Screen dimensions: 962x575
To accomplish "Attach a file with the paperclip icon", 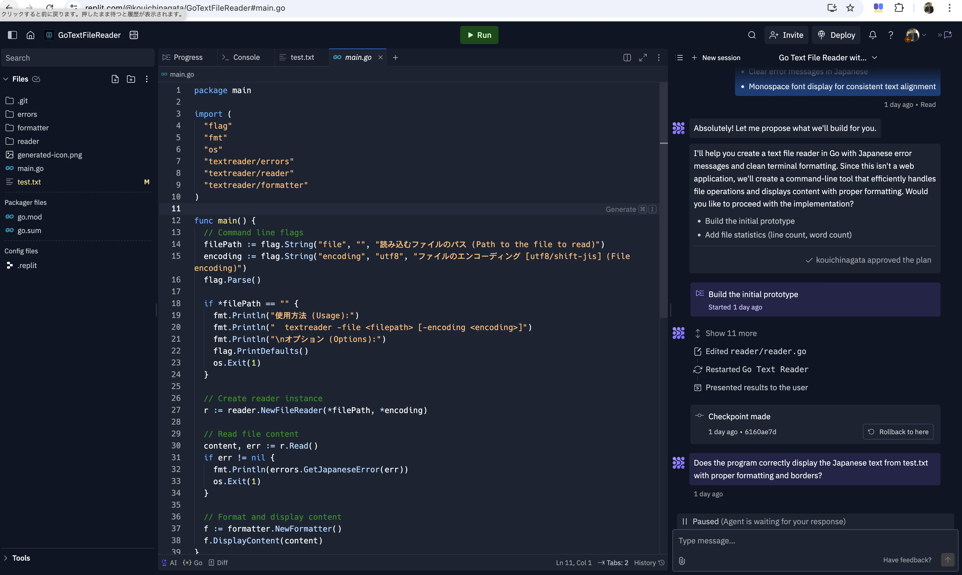I will pos(682,561).
